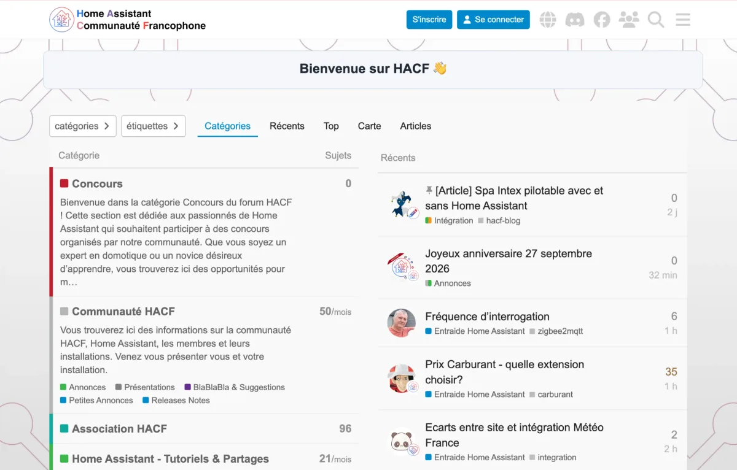
Task: Open the Carte tab
Action: pos(370,126)
